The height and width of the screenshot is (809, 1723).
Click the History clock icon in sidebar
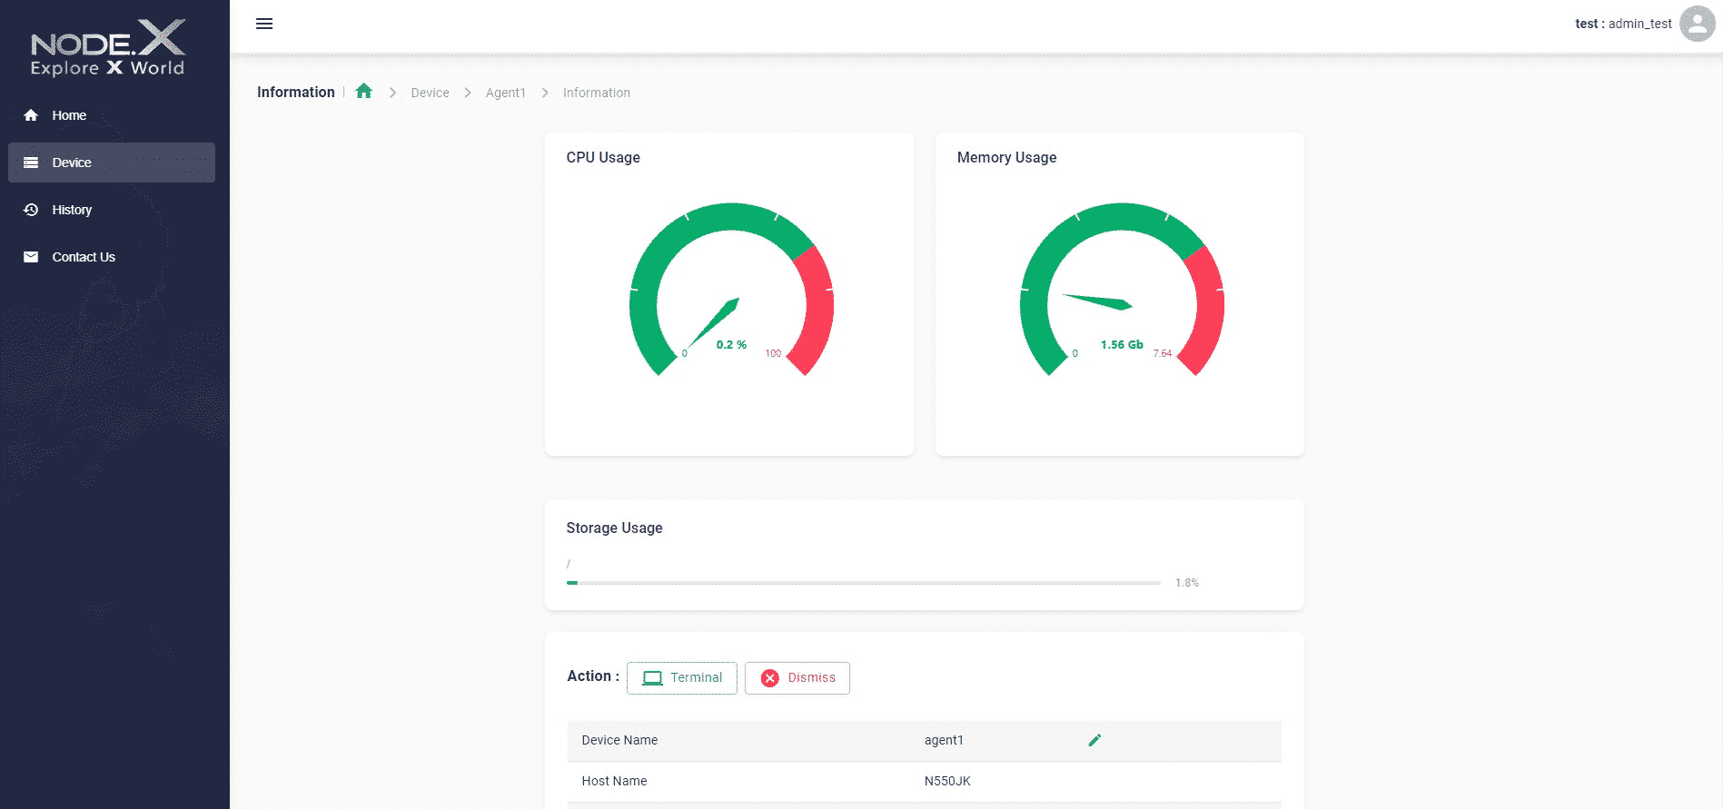click(31, 210)
